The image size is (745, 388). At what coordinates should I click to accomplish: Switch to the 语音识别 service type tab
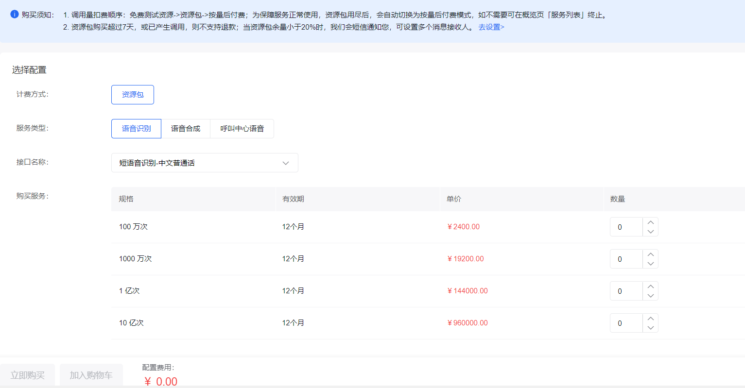coord(136,129)
